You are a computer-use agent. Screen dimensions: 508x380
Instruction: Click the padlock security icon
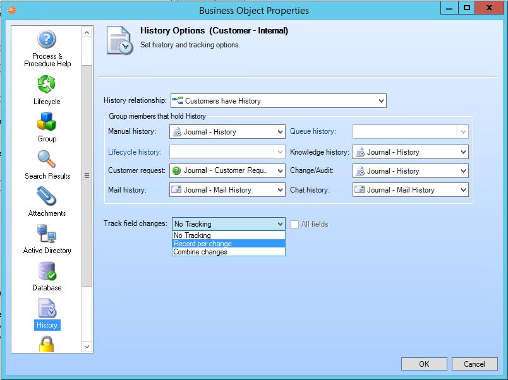tap(47, 344)
